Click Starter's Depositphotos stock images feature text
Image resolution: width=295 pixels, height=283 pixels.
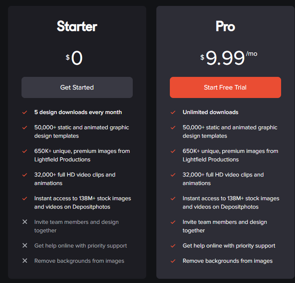83,202
